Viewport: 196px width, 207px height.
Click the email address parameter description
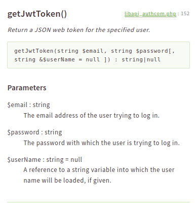92,116
